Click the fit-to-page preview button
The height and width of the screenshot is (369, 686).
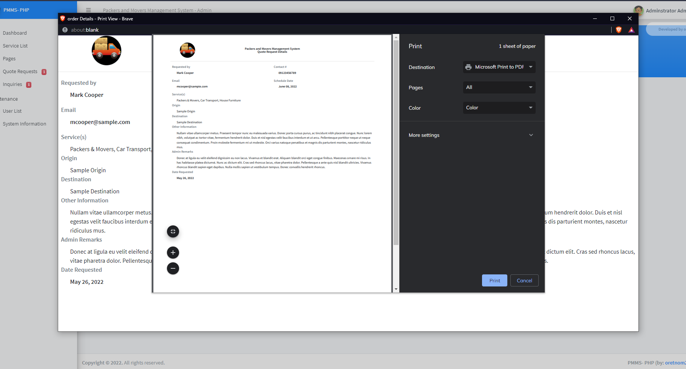click(173, 231)
